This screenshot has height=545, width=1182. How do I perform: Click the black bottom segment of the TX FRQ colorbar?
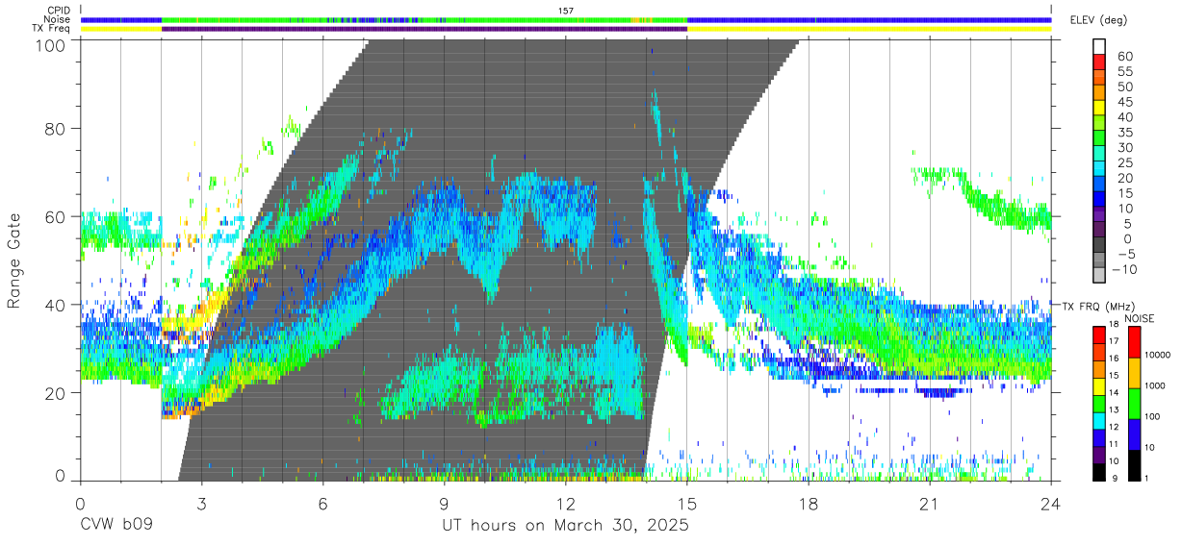[1099, 471]
